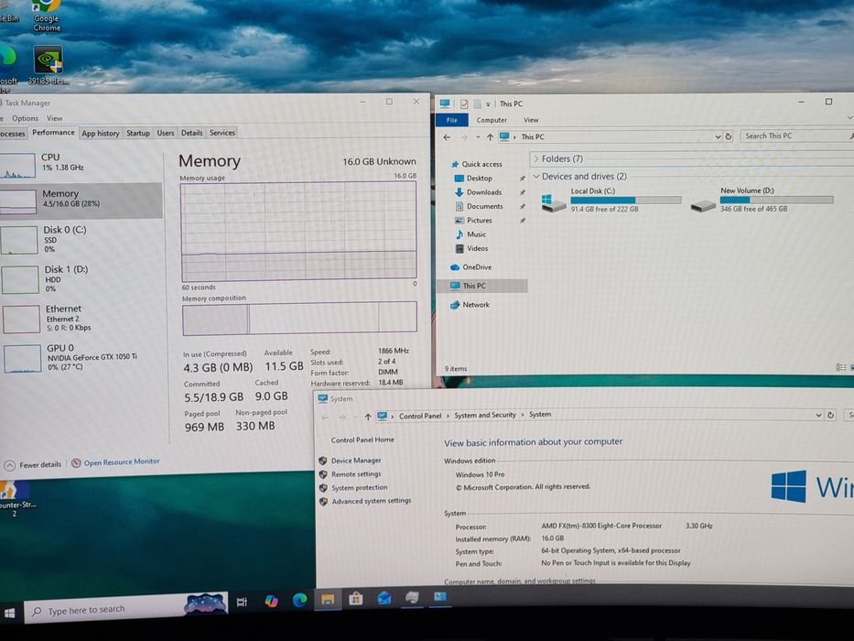Switch This PC to details view

coord(841,367)
